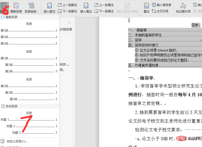Click TOC entry 四、答辩后材料提交

165,45
